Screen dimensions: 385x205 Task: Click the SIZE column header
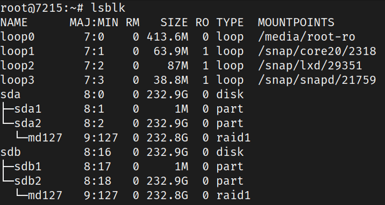(x=175, y=22)
